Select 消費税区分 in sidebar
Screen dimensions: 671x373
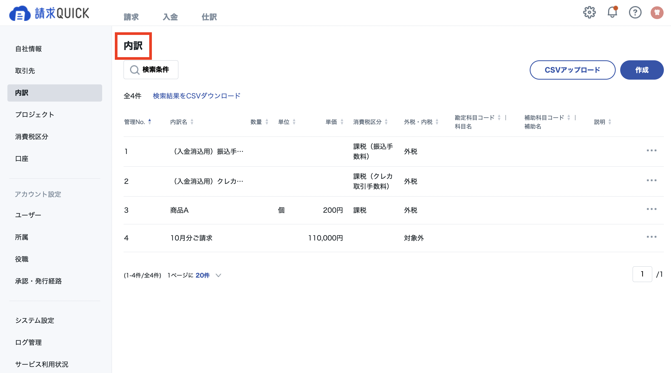[55, 137]
